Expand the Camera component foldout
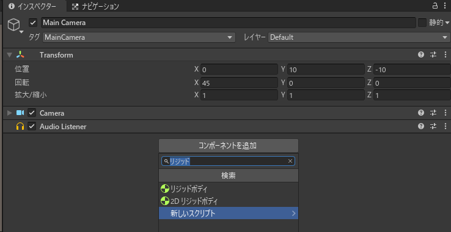The image size is (451, 232). (x=10, y=113)
